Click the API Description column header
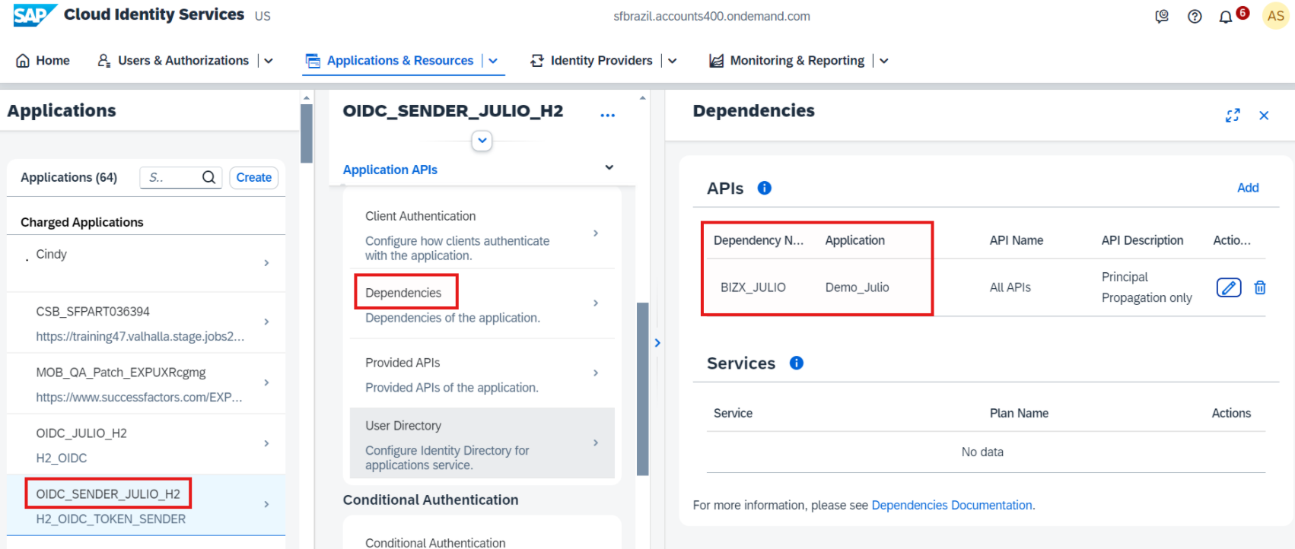 1142,240
